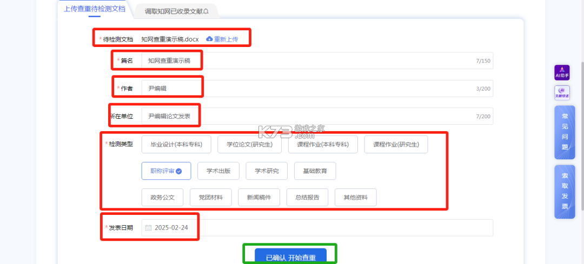This screenshot has height=264, width=584.
Task: Select 课程作业(本科专科) detection type
Action: (323, 144)
